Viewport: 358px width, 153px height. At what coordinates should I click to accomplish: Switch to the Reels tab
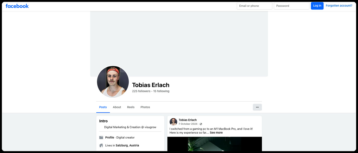131,107
